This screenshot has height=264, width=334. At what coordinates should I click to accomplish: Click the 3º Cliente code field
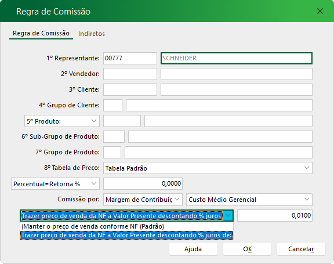pos(130,89)
